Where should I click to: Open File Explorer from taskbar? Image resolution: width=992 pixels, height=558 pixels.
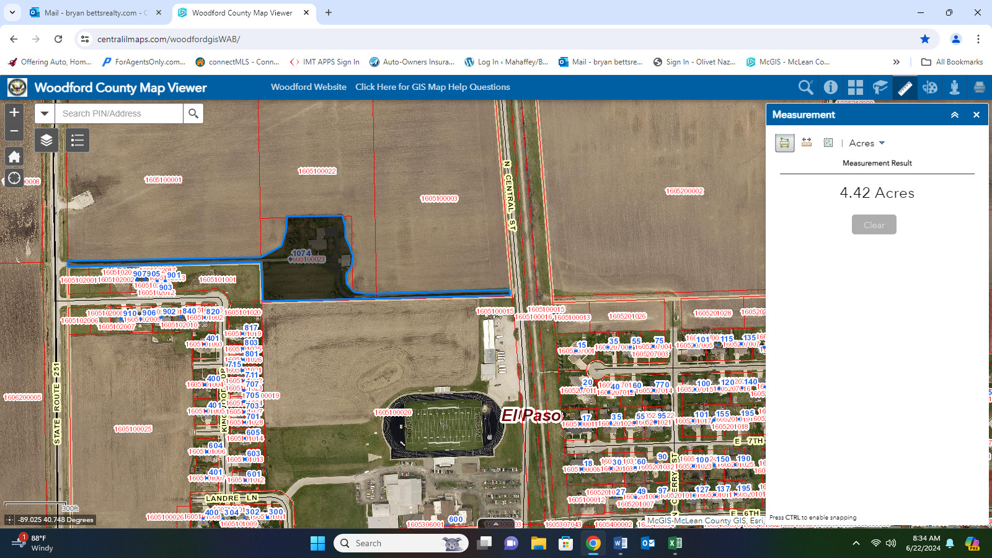[538, 543]
